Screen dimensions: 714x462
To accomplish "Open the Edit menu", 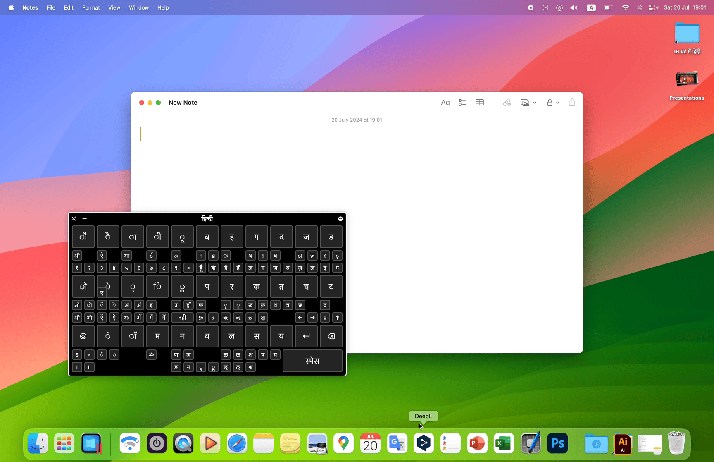I will [69, 7].
